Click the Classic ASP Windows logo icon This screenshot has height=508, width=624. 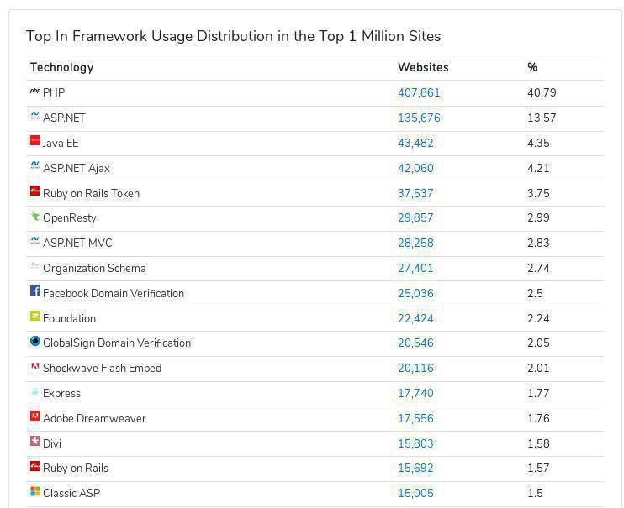tap(35, 491)
